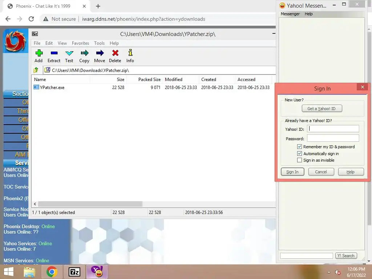Sort by the Created column header
This screenshot has height=279, width=372.
click(217, 80)
